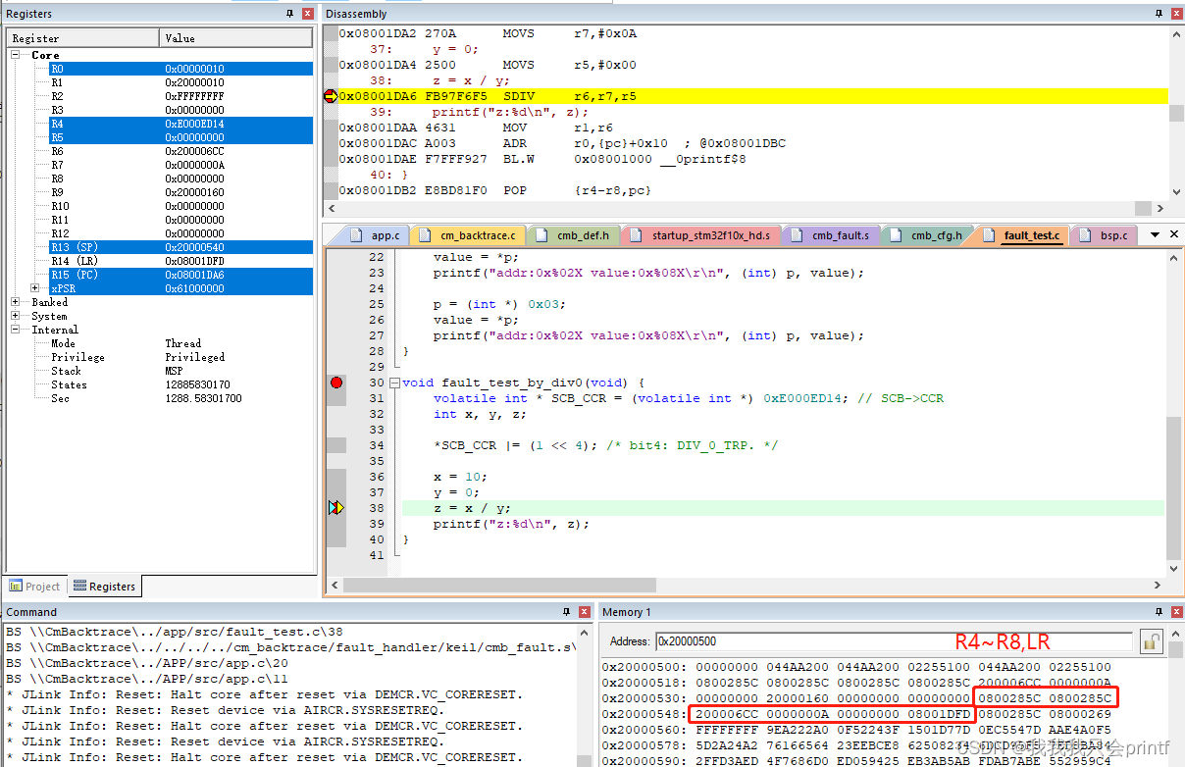Pin the Command window
This screenshot has width=1185, height=767.
click(x=566, y=611)
